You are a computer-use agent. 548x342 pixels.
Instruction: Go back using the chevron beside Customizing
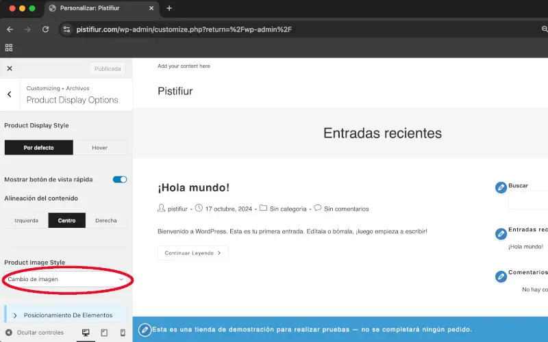pos(10,94)
